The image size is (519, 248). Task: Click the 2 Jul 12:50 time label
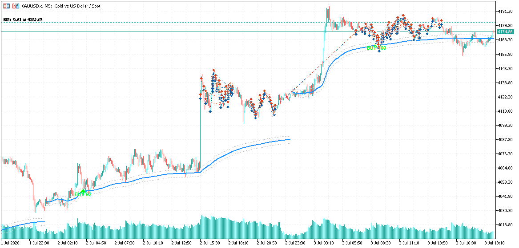tap(181, 243)
